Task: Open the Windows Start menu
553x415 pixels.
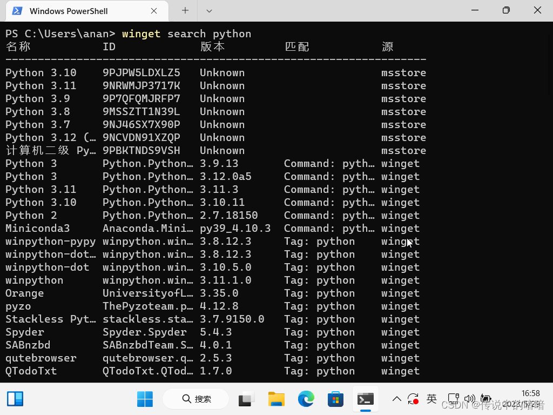Action: [145, 399]
